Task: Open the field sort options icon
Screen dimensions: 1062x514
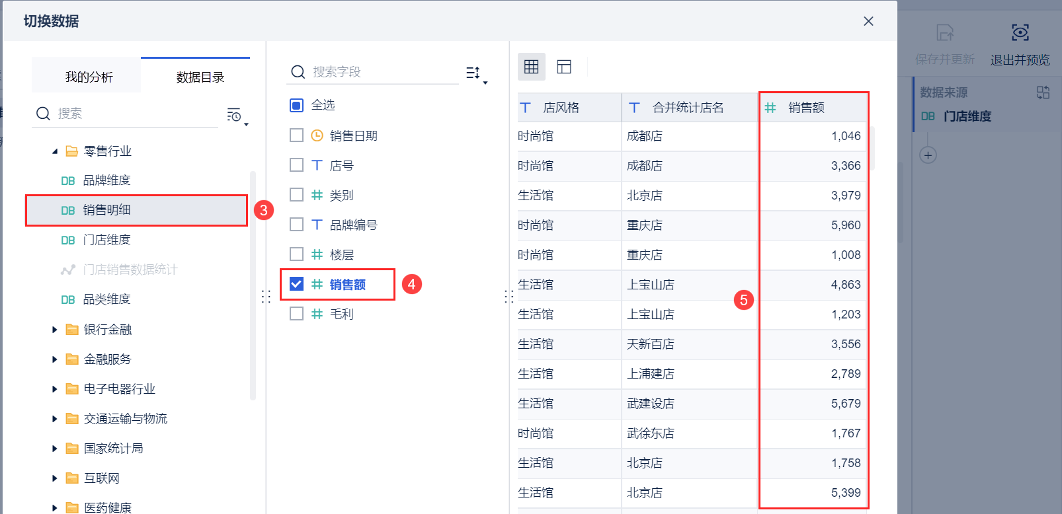Action: [x=475, y=73]
